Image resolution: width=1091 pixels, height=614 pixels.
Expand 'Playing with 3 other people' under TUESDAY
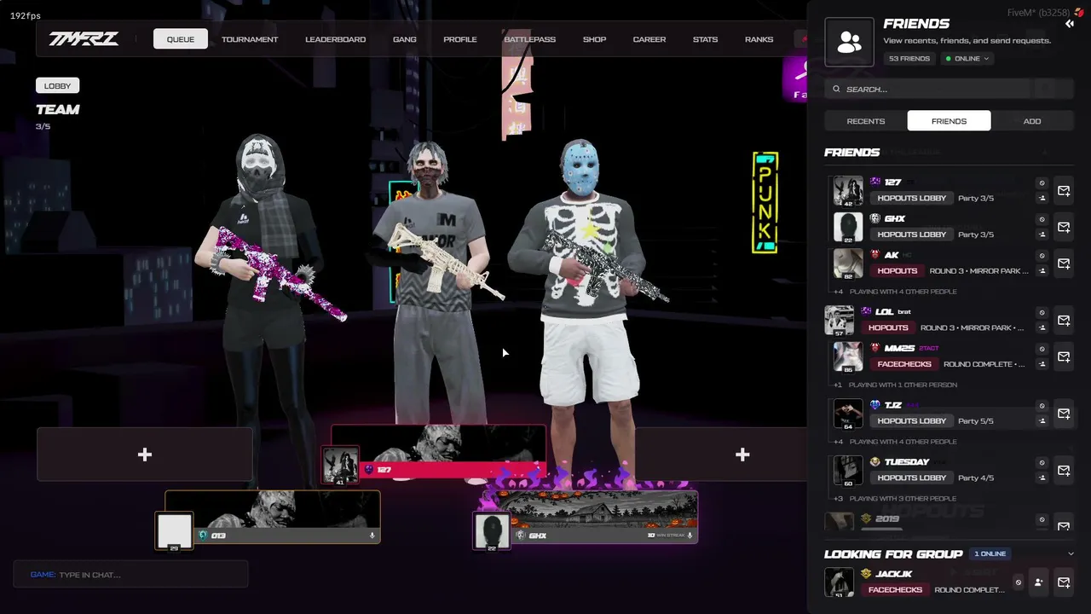895,499
